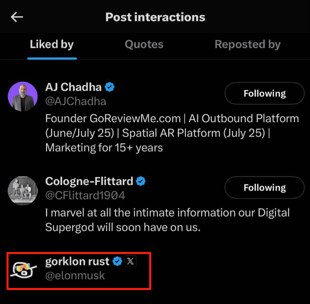Switch to the Liked by tab
Viewport: 310px width, 304px height.
click(x=52, y=44)
